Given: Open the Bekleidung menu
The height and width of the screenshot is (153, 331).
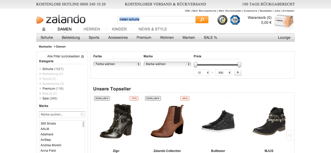Looking at the screenshot, I should tap(71, 37).
